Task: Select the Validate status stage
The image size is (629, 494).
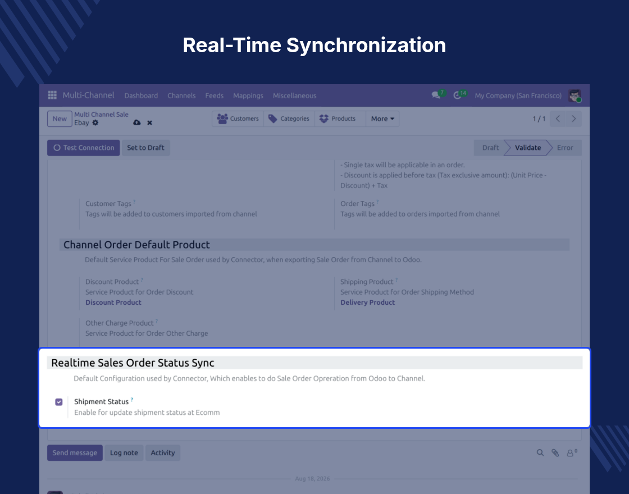Action: tap(528, 148)
